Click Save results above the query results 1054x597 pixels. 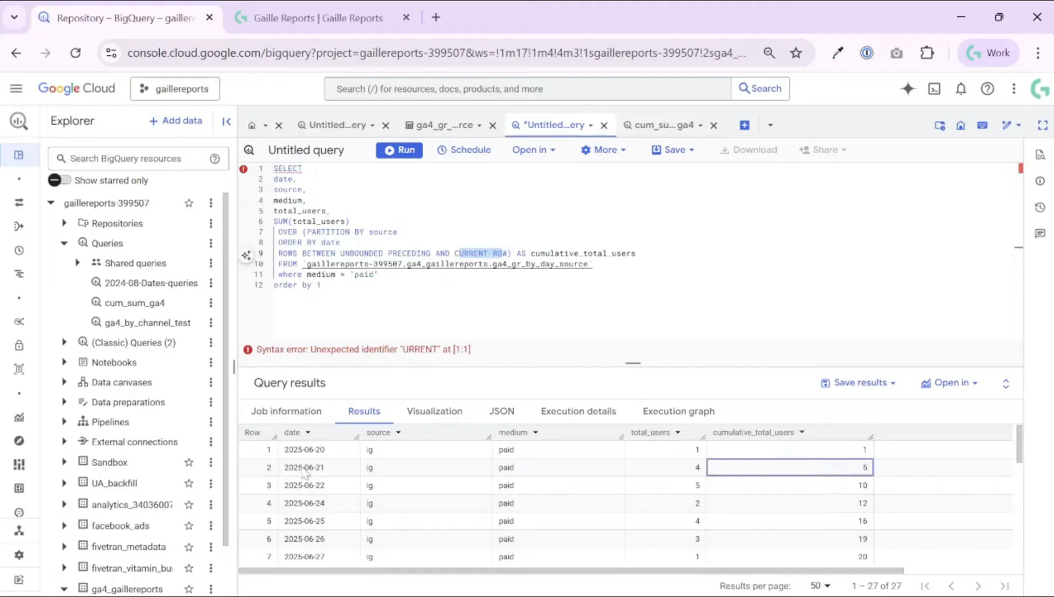point(858,382)
